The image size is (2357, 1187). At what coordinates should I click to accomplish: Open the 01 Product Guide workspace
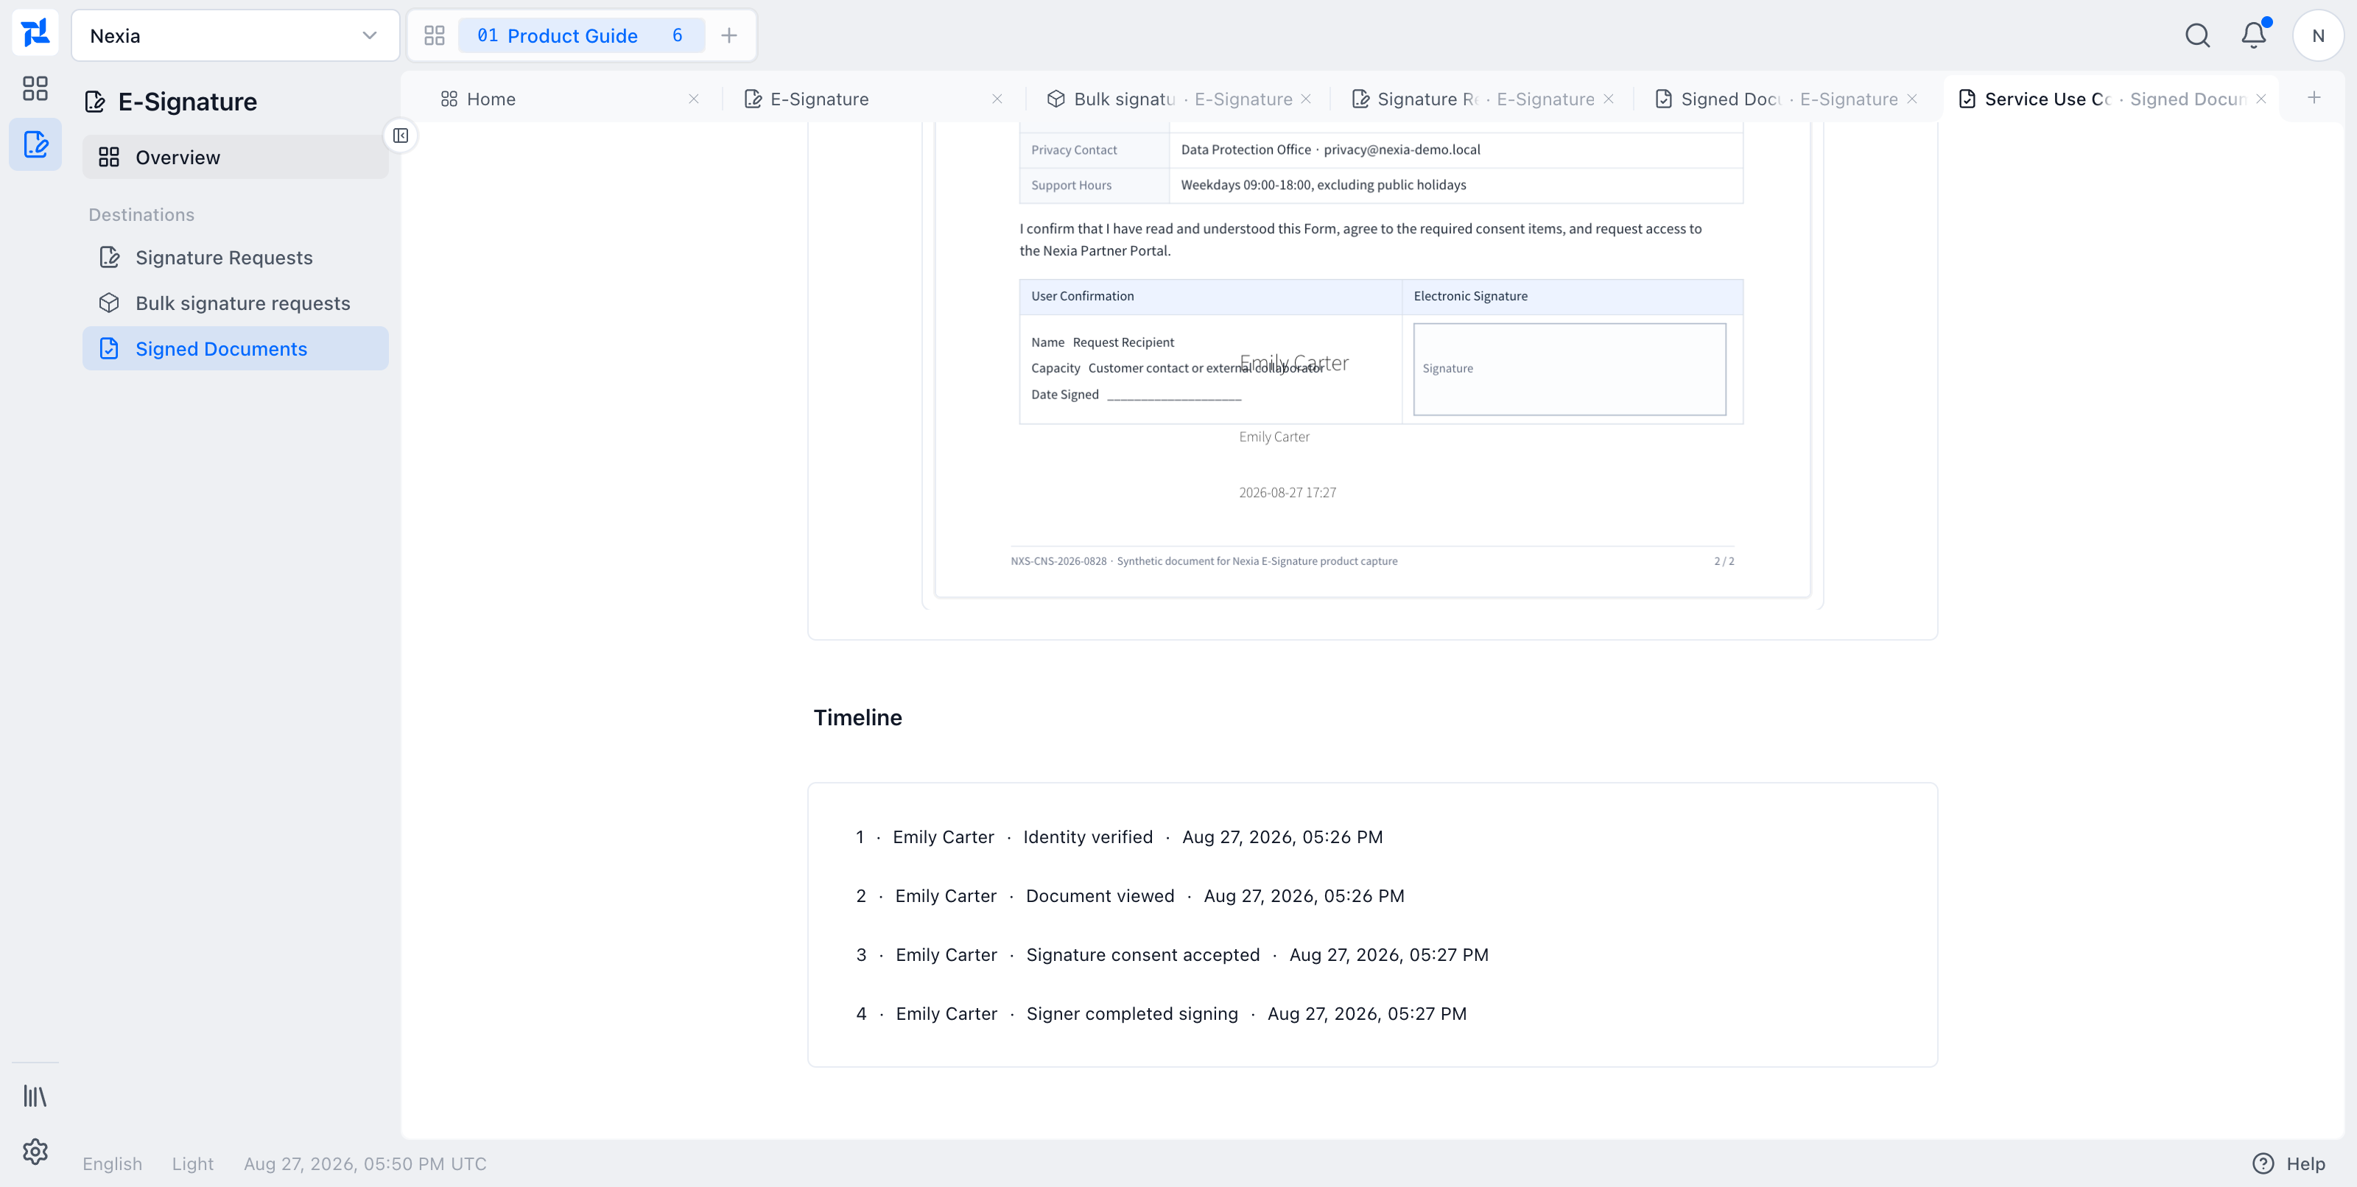tap(581, 35)
